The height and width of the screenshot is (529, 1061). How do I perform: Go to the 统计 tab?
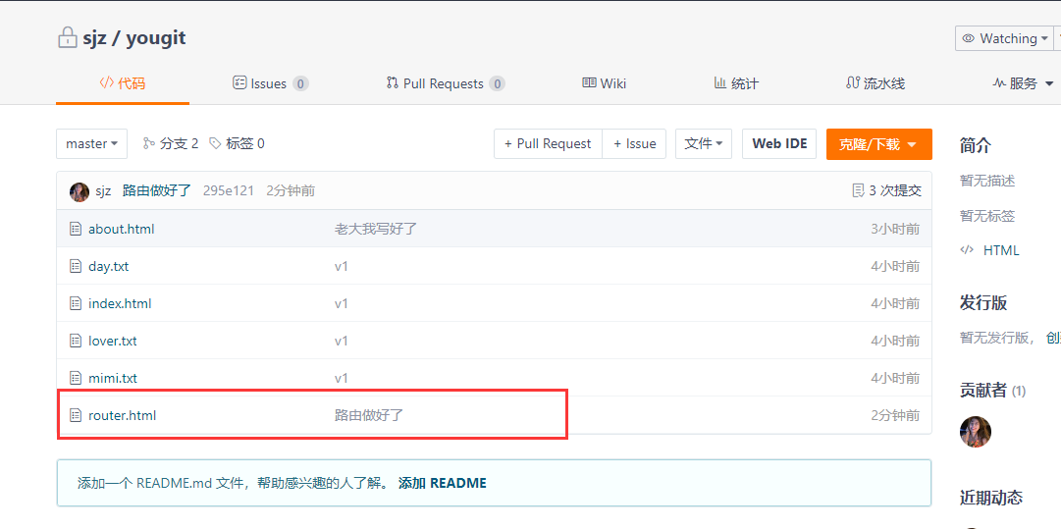coord(736,83)
